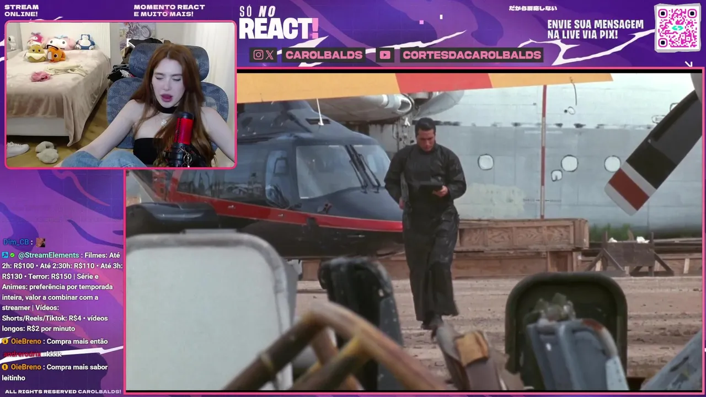
Task: Click the "STREAM ONLINE!" text
Action: 21,10
